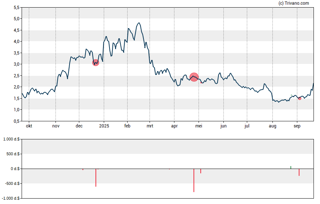Click the '(c) Trivano.com' text
This screenshot has height=204, width=320.
coord(294,3)
